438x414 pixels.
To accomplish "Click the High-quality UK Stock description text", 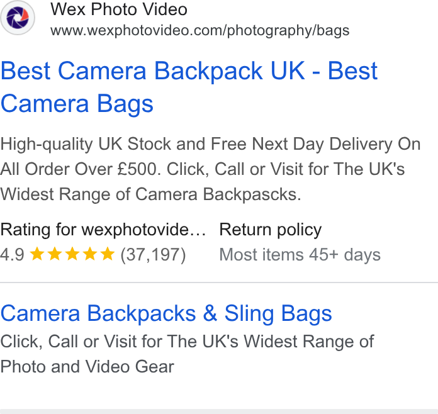I will pyautogui.click(x=210, y=169).
